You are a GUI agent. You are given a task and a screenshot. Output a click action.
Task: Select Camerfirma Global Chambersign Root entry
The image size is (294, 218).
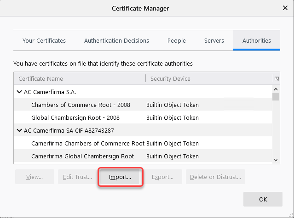pyautogui.click(x=82, y=156)
